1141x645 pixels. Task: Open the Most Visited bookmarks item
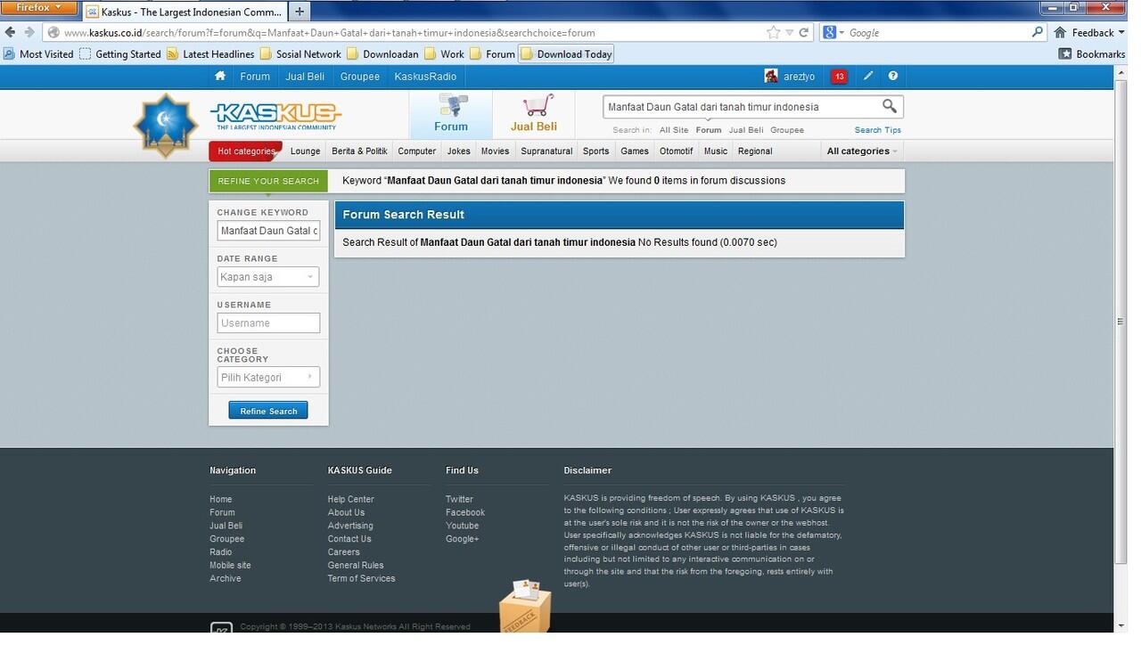tap(39, 54)
